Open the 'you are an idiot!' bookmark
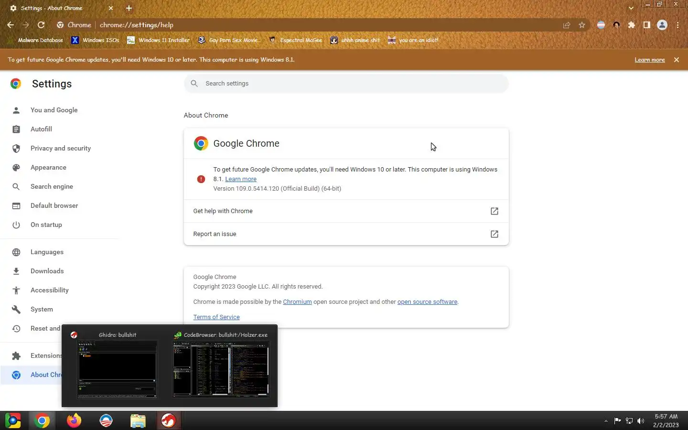This screenshot has height=430, width=688. pos(413,40)
